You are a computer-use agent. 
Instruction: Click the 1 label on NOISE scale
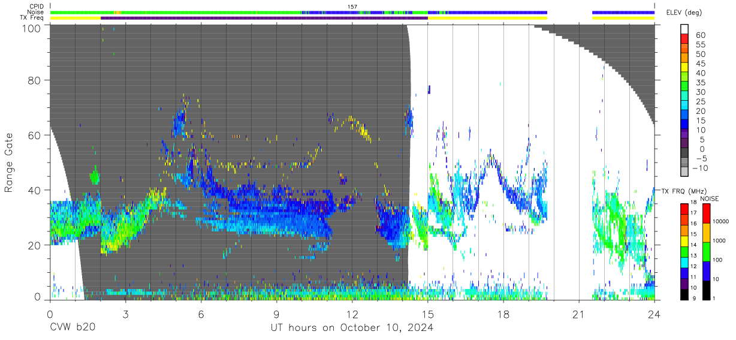pyautogui.click(x=715, y=298)
